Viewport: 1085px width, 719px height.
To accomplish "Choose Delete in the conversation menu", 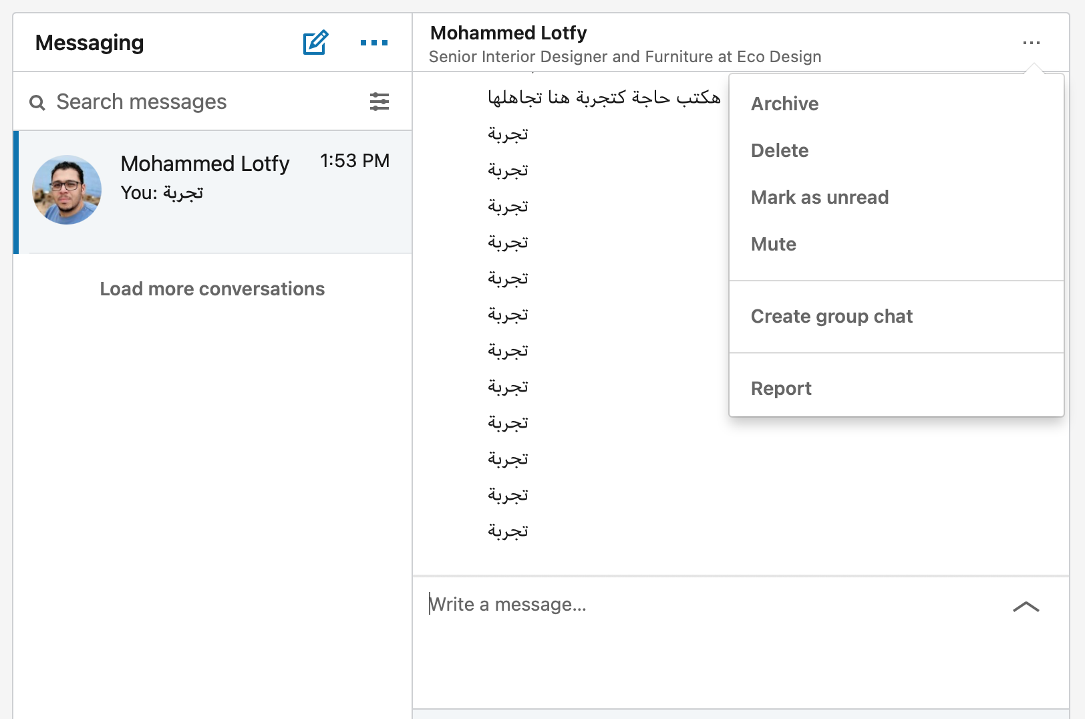I will click(x=780, y=151).
